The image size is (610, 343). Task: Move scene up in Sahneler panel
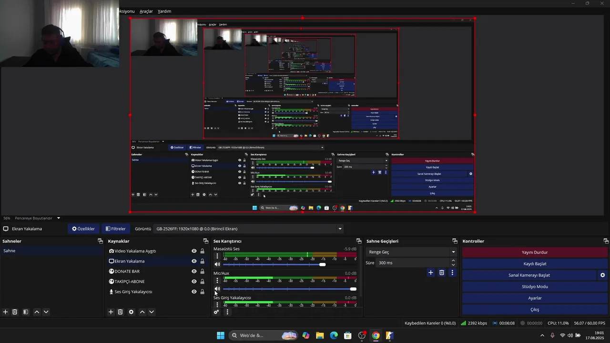coord(37,312)
